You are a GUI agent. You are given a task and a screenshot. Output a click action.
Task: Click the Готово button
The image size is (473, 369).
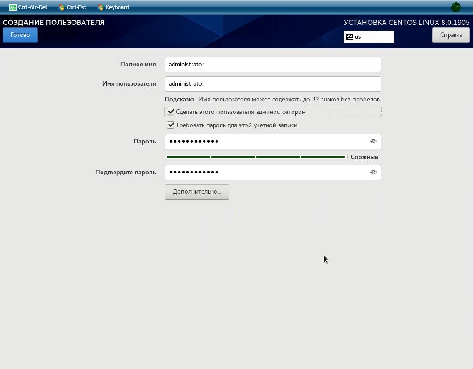pyautogui.click(x=20, y=35)
